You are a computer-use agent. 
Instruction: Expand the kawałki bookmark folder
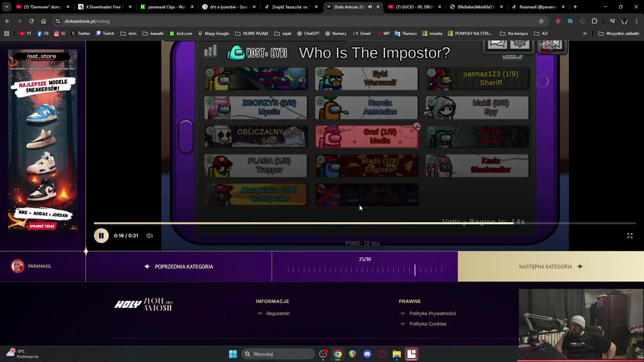[153, 33]
